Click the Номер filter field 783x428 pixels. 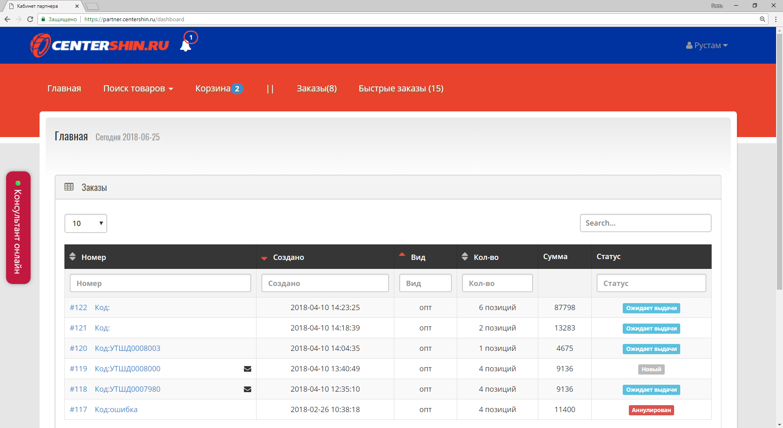click(x=160, y=283)
